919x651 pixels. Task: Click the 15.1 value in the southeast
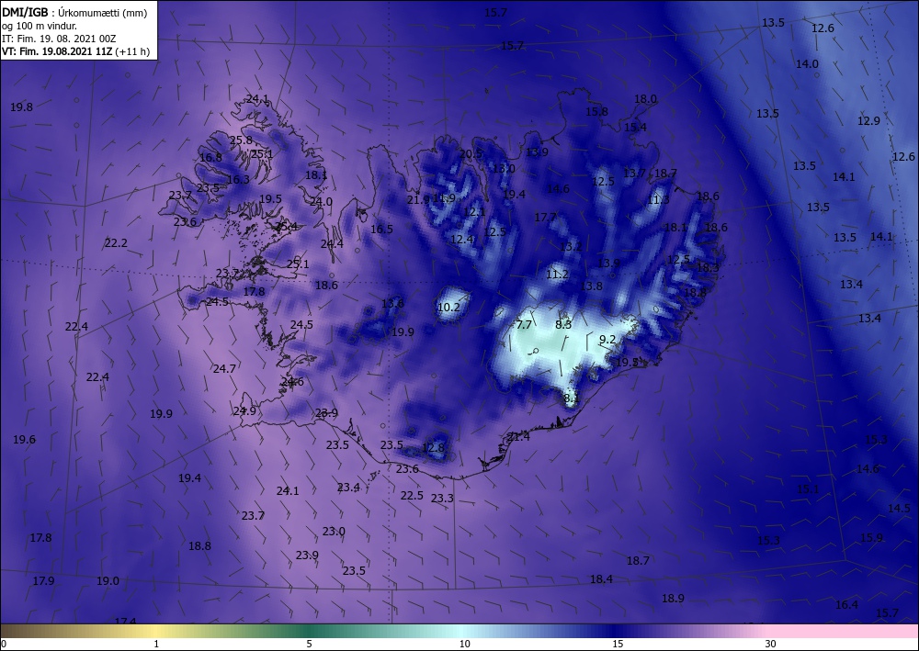pos(808,488)
